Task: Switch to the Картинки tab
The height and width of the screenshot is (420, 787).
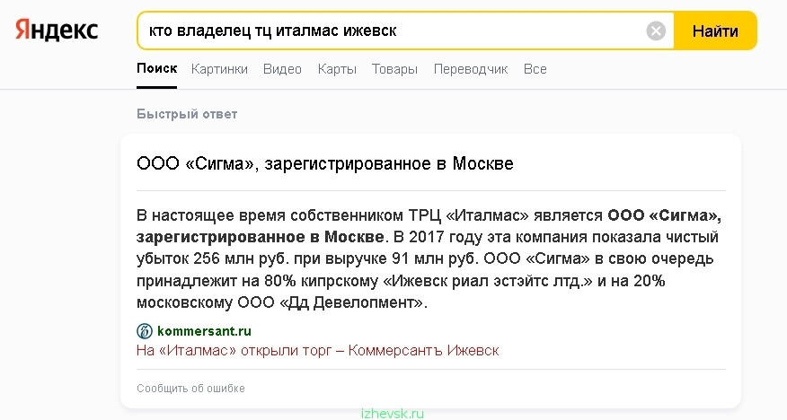Action: click(219, 69)
